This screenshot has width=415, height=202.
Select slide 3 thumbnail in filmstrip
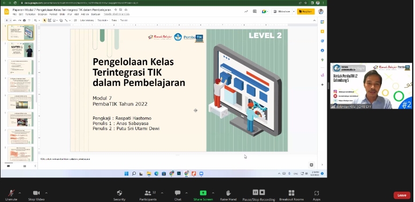(x=21, y=67)
